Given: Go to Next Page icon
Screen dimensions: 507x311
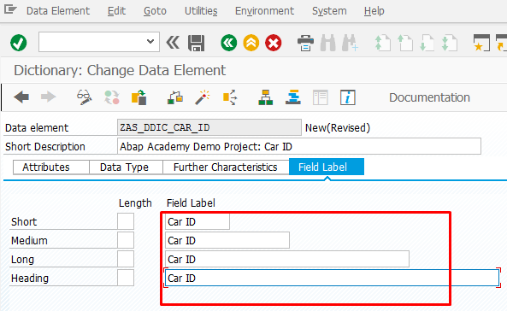Looking at the screenshot, I should (427, 43).
